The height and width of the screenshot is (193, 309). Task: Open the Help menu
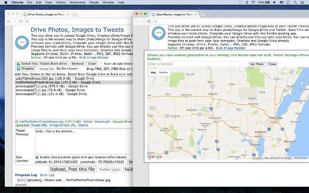(x=121, y=2)
